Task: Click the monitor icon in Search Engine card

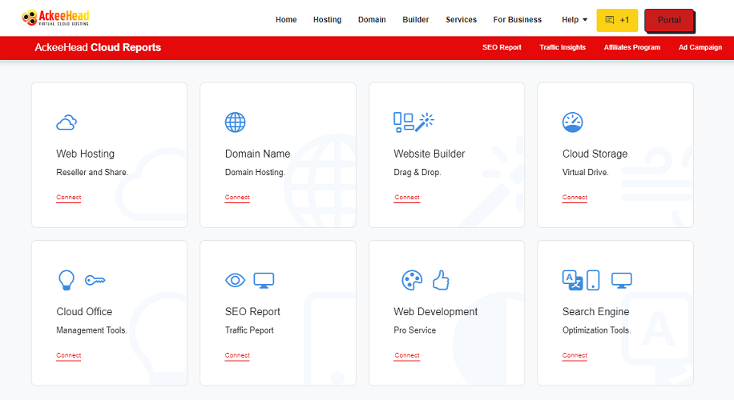Action: (x=622, y=280)
